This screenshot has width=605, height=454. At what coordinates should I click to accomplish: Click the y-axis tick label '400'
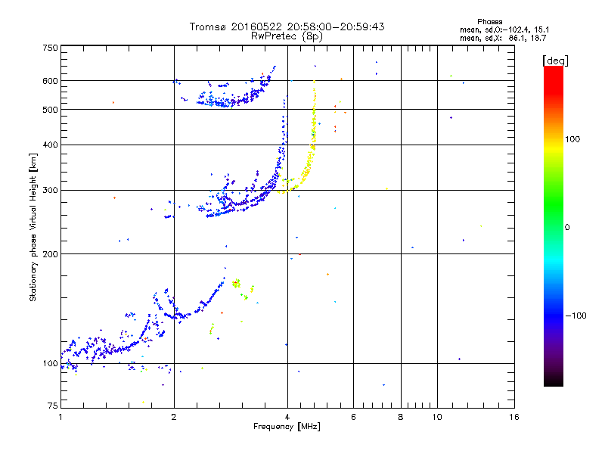[50, 145]
